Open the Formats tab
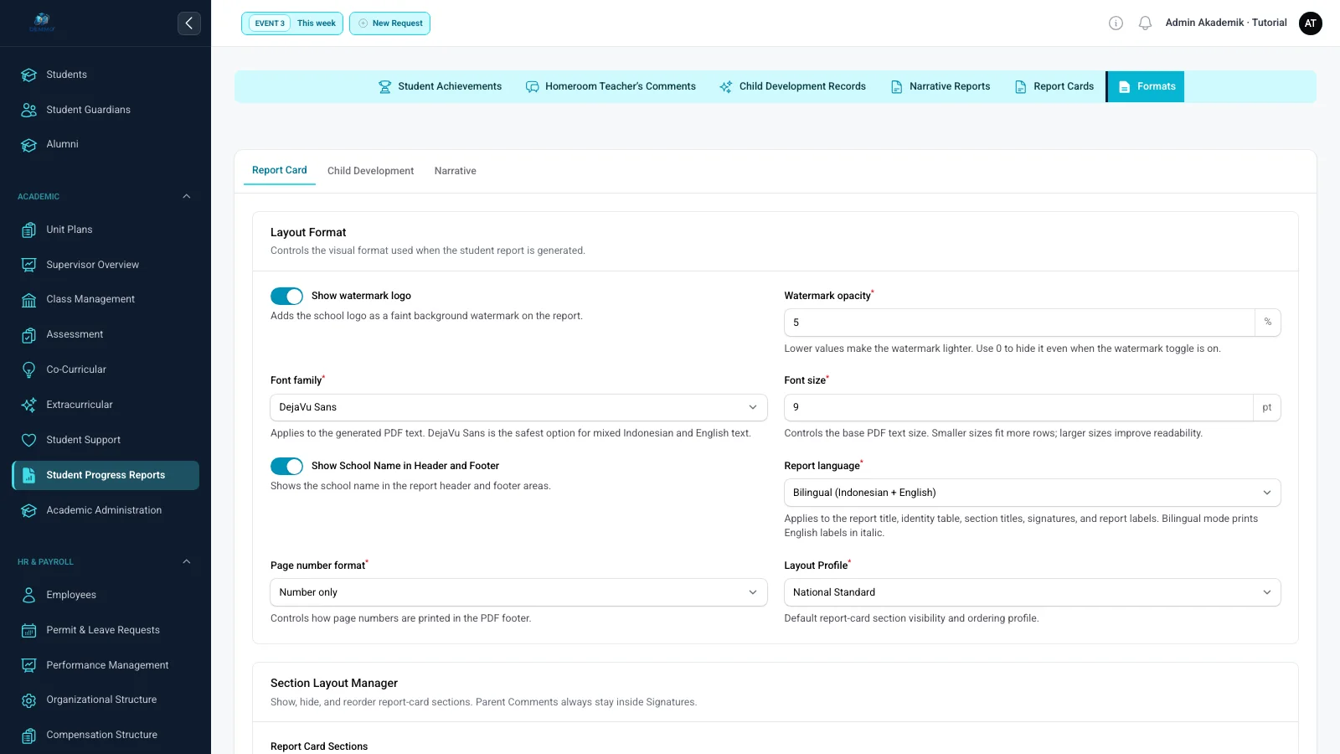Viewport: 1340px width, 754px height. [1146, 86]
